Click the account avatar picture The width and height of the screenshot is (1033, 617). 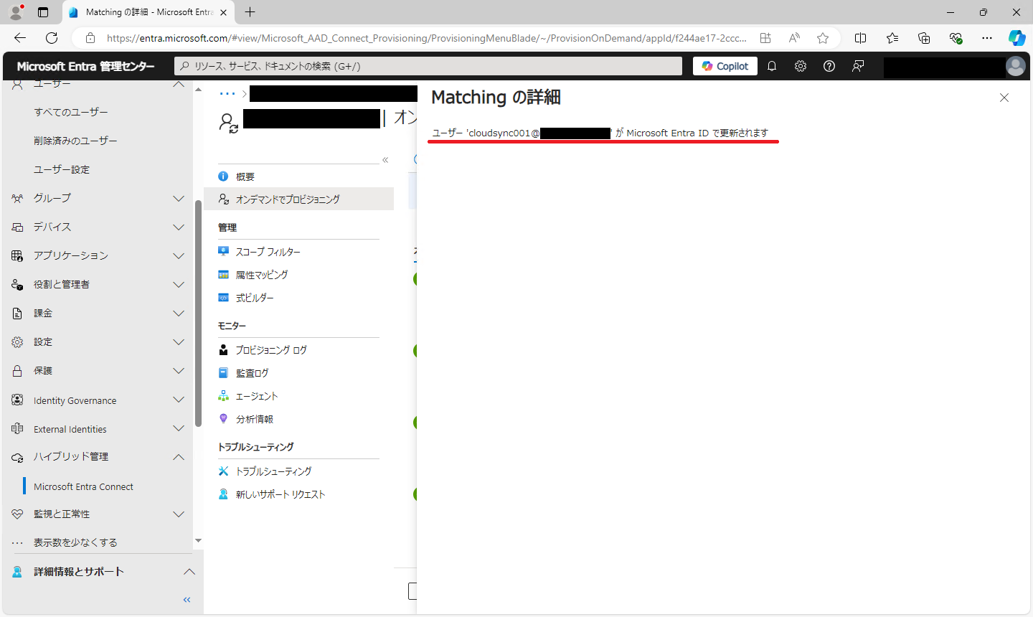point(1016,66)
